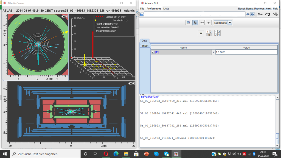Select the random event mode icon
The width and height of the screenshot is (281, 158).
point(275,14)
